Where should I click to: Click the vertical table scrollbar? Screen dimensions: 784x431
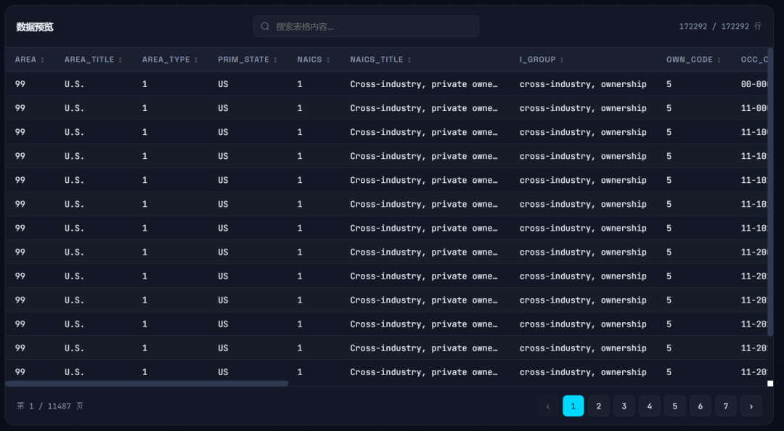click(x=770, y=192)
